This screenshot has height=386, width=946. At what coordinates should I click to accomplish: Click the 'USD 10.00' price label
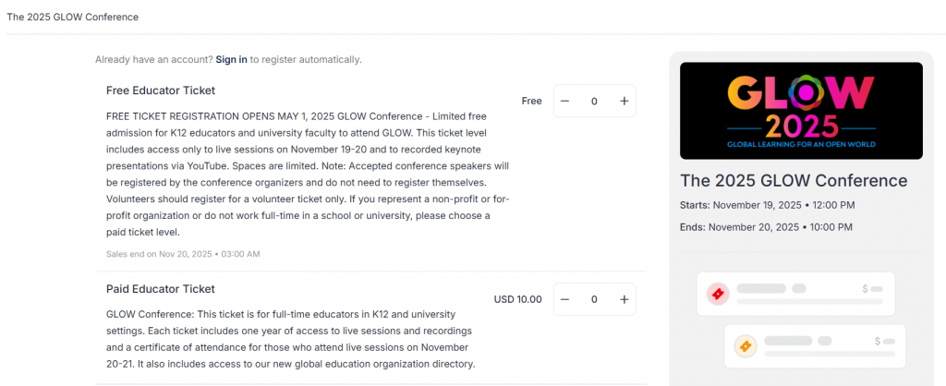coord(517,299)
